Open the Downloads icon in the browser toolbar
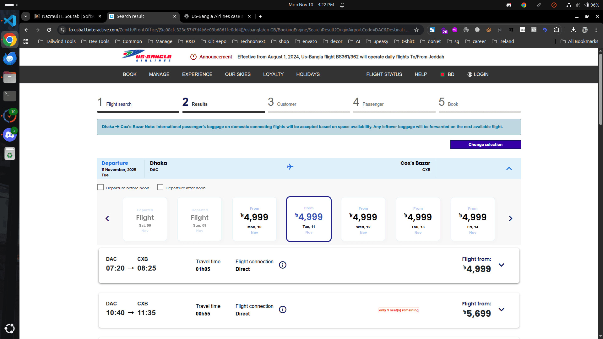The image size is (603, 339). (573, 30)
